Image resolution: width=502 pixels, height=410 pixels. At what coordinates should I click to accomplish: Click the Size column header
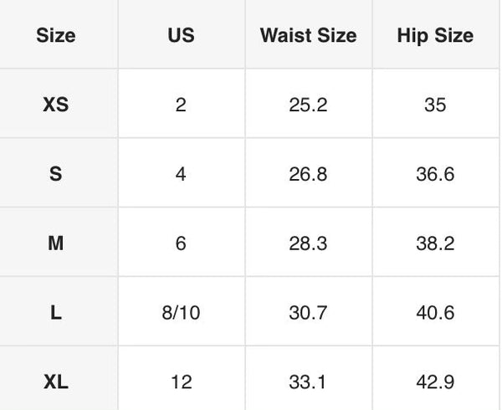(x=56, y=35)
